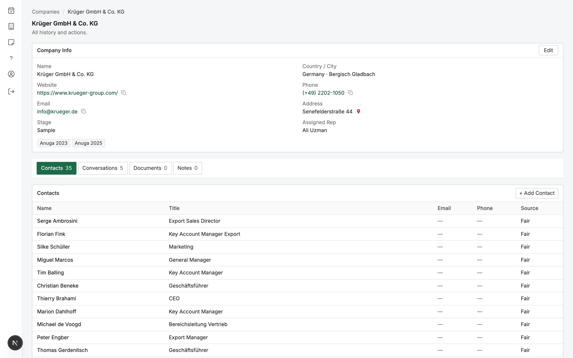Select contact Serge Ambrosini
This screenshot has width=573, height=358.
pos(57,221)
